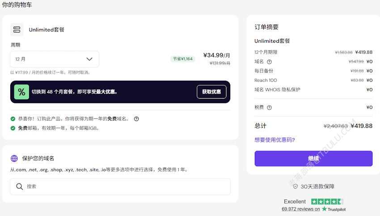This screenshot has height=216, width=380.
Task: Click the green percent discount icon
Action: pyautogui.click(x=21, y=92)
